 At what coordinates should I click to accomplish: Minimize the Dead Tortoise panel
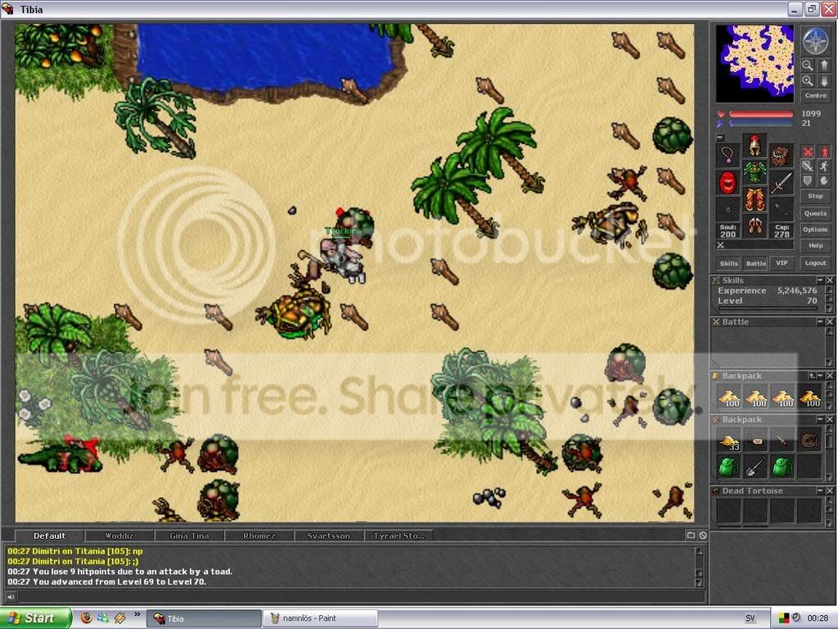click(x=820, y=491)
